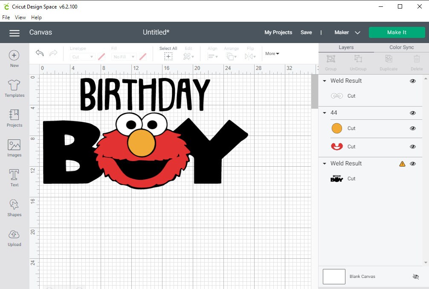Open the Linetype Cut dropdown
The width and height of the screenshot is (429, 289).
83,57
